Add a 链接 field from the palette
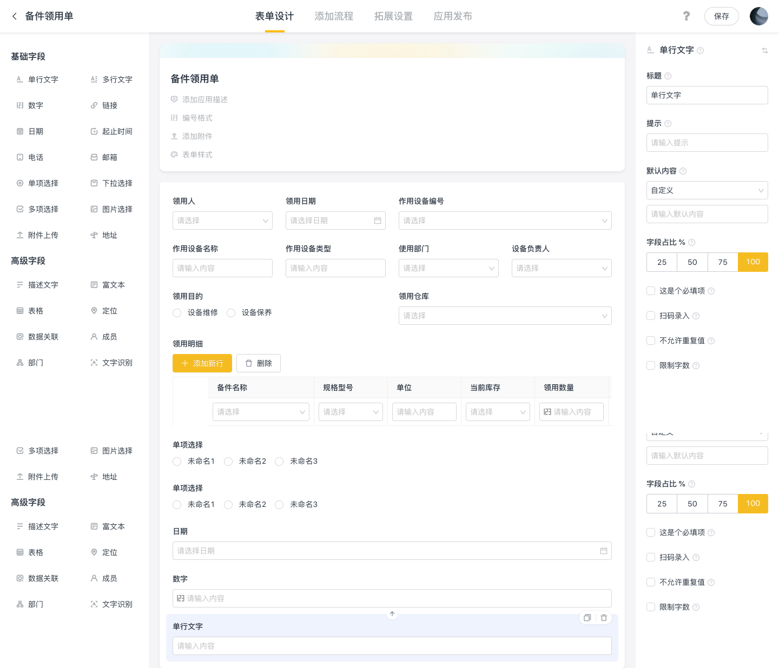 (x=104, y=105)
